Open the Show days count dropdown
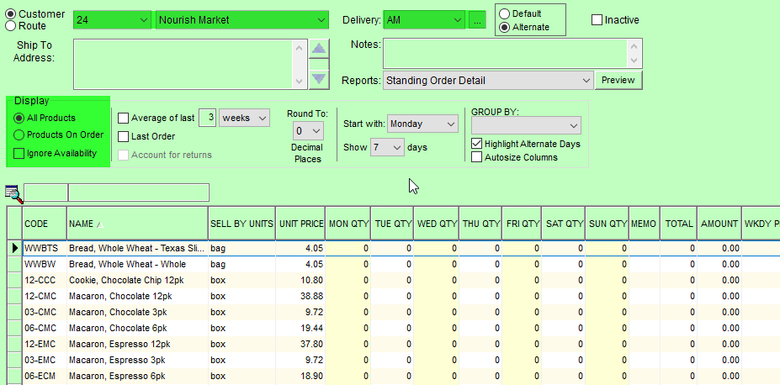The image size is (780, 385). [387, 148]
